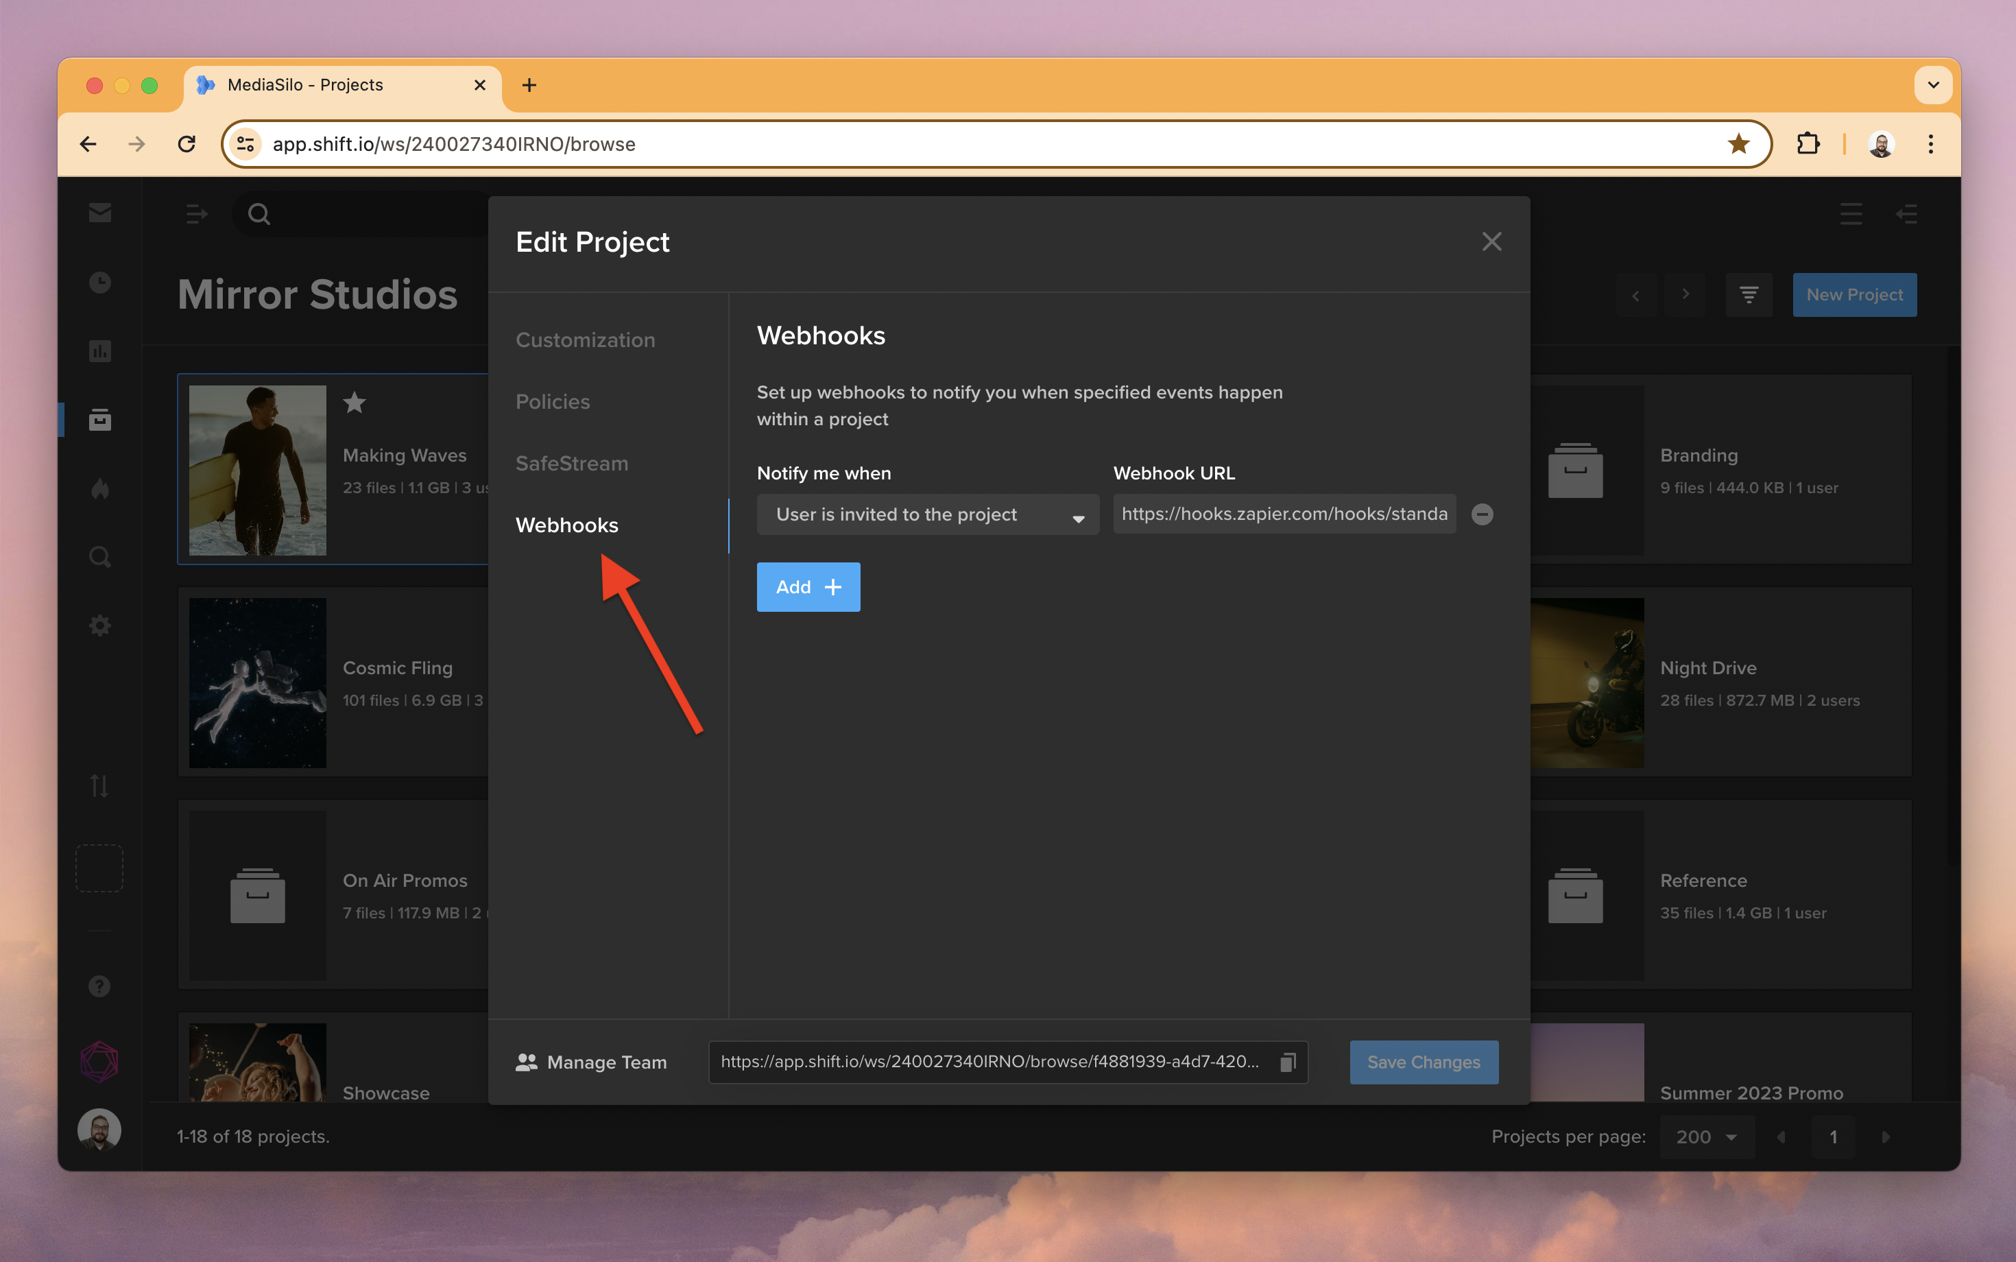Change projects per page from 200
Viewport: 2016px width, 1262px height.
(1705, 1136)
